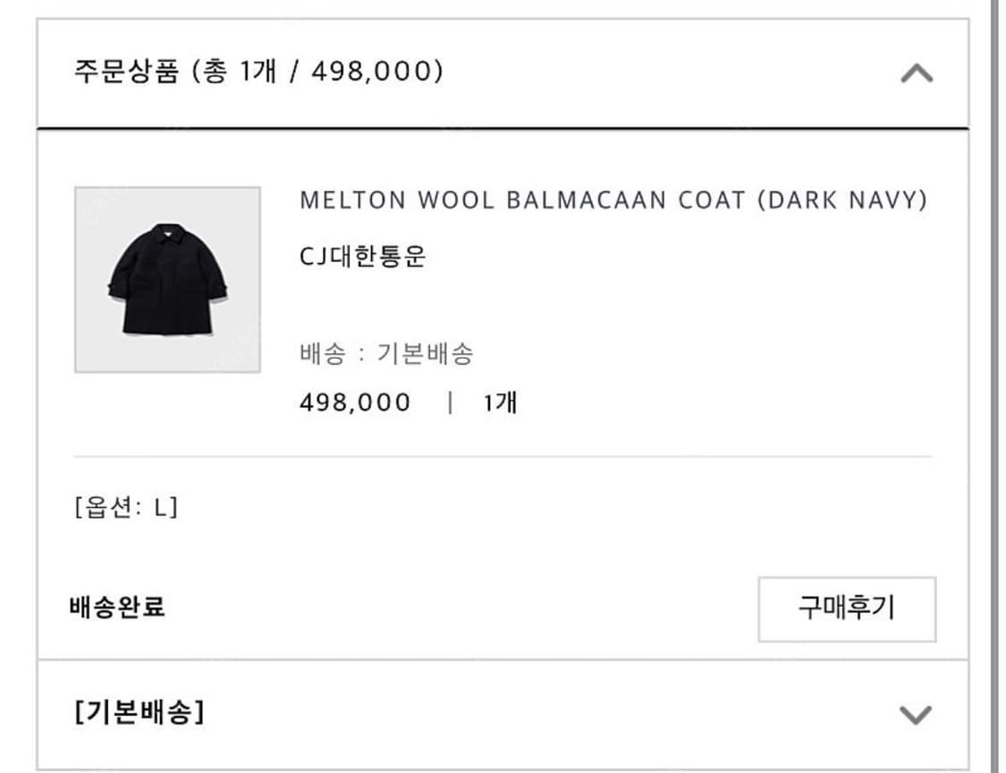
Task: Select the [옵션: L] size option text
Action: pos(126,507)
